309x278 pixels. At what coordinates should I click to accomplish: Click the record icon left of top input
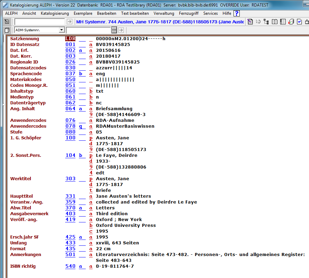tap(7, 22)
